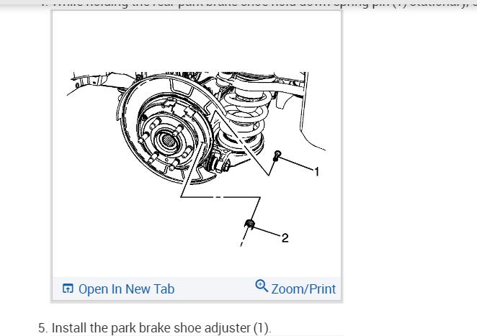Click the step 5 park brake shoe adjuster text

tap(161, 328)
